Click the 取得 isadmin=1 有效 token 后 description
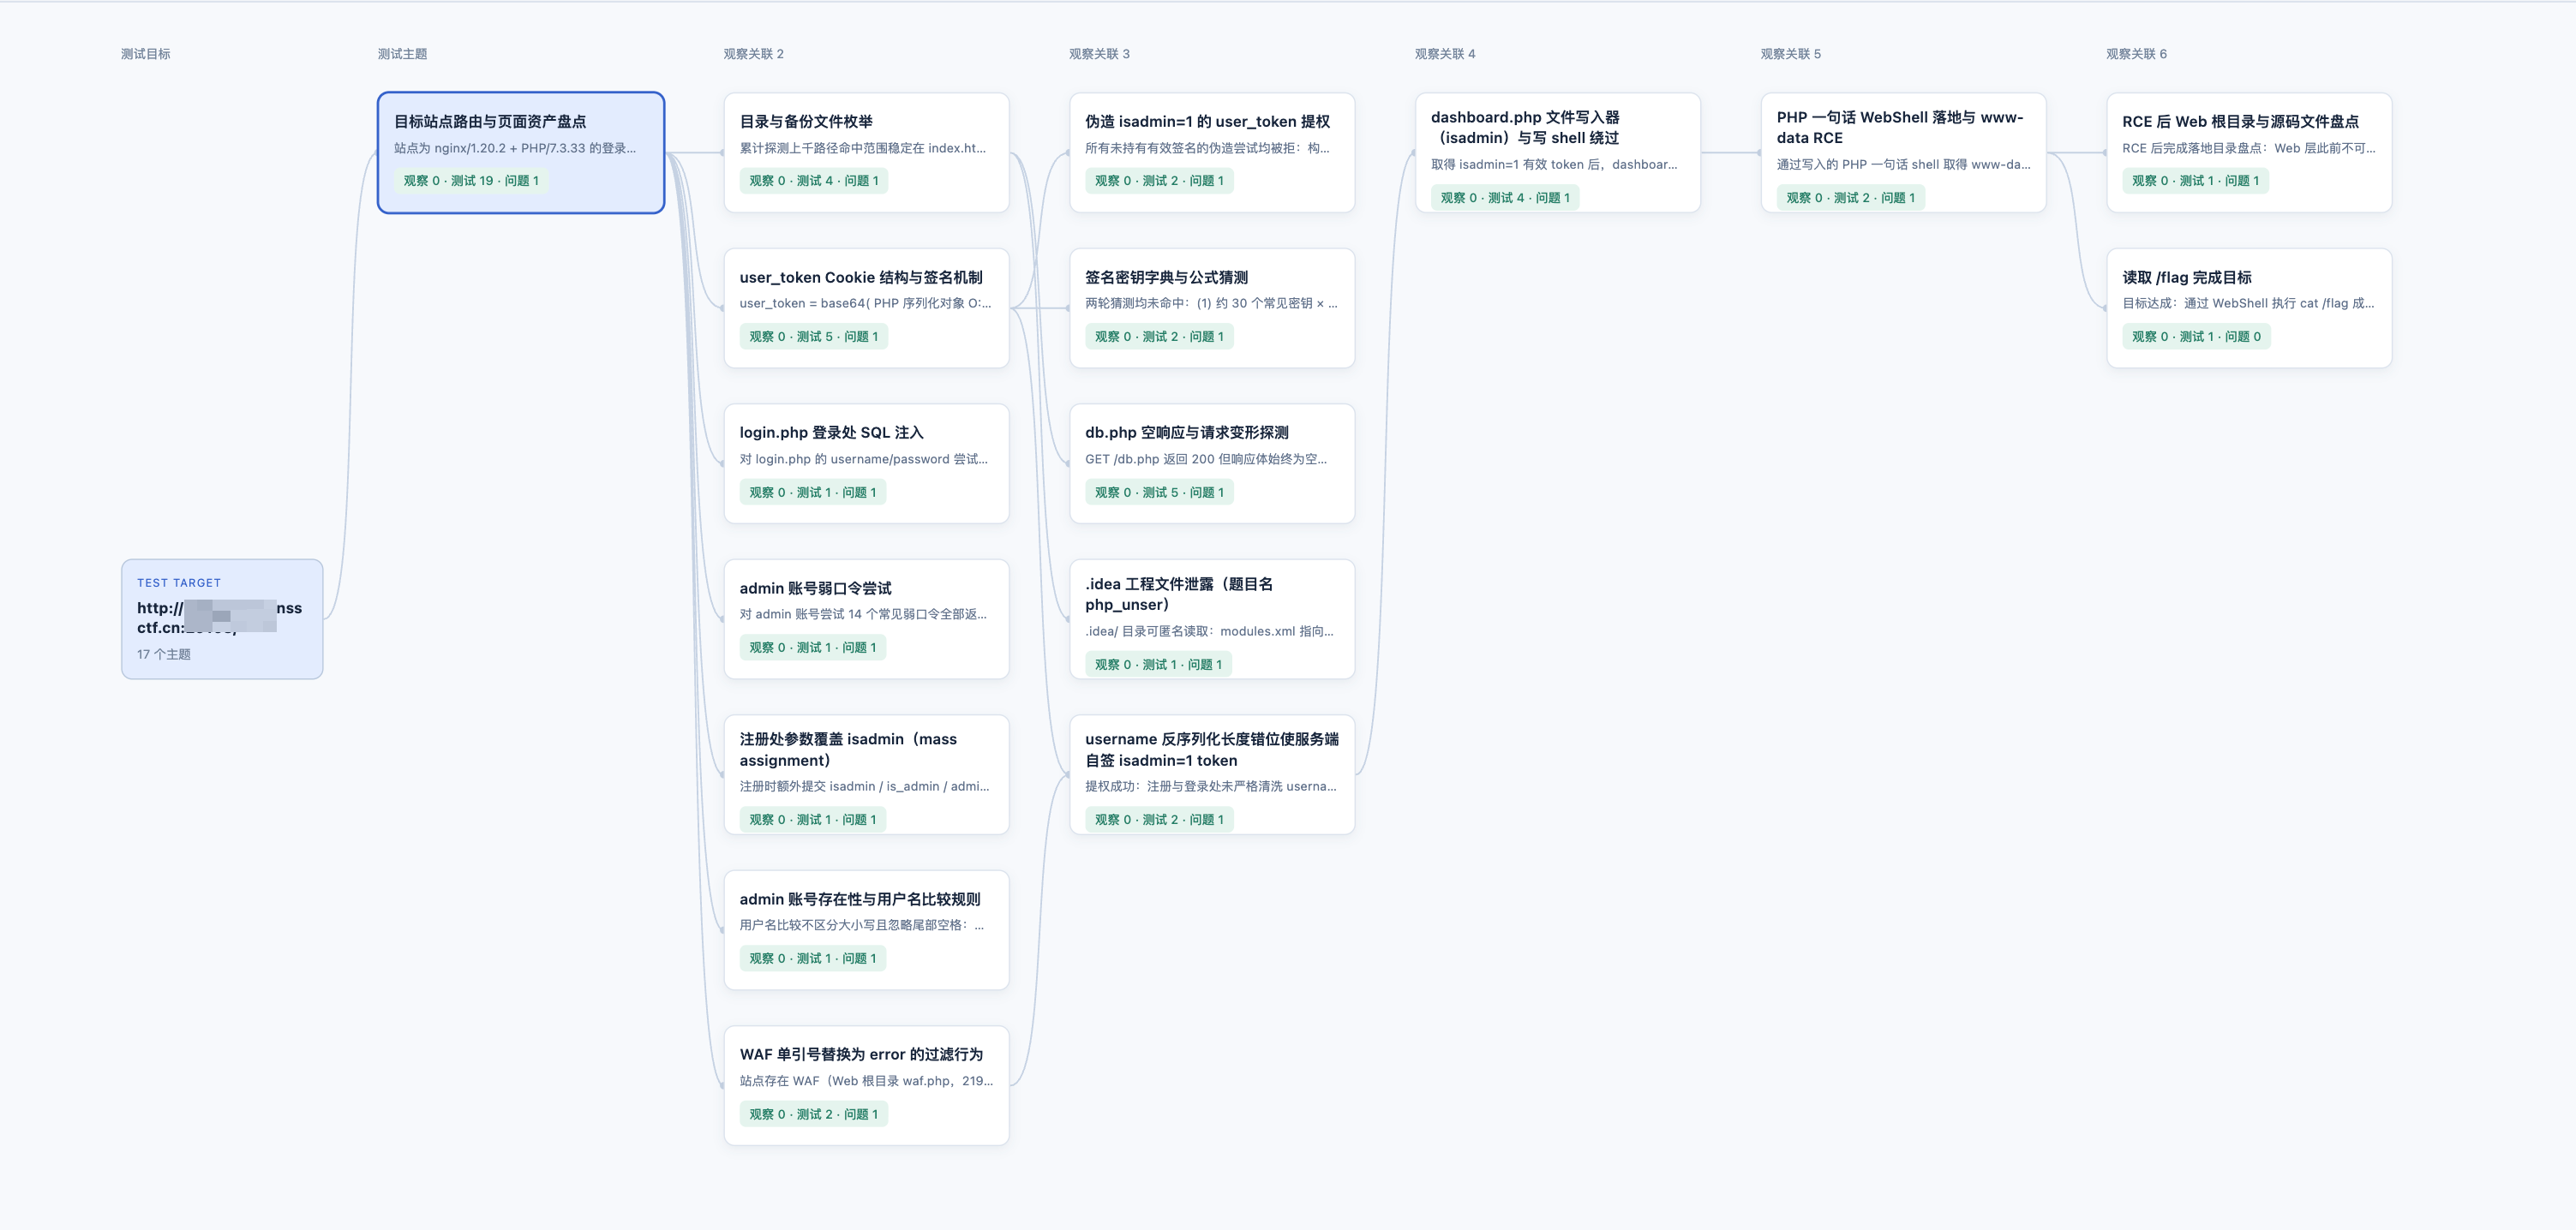 pyautogui.click(x=1554, y=164)
